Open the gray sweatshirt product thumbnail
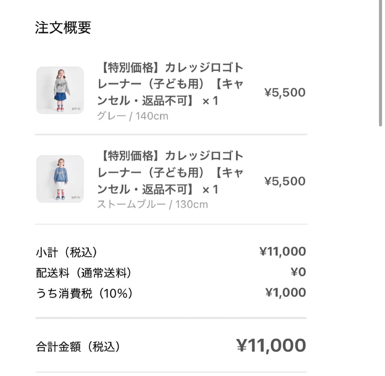 (x=60, y=90)
